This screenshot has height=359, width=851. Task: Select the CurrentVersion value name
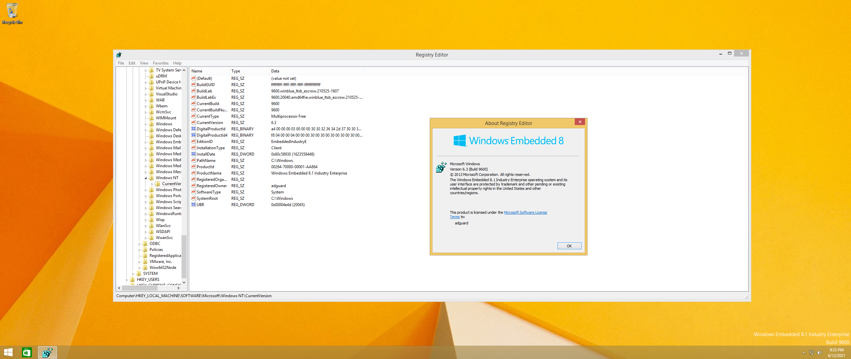tap(210, 123)
